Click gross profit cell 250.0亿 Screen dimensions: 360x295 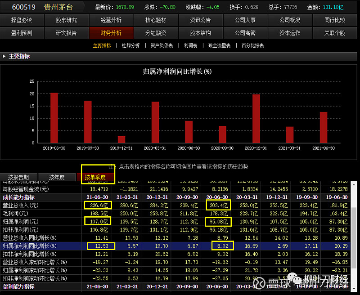click(x=129, y=214)
